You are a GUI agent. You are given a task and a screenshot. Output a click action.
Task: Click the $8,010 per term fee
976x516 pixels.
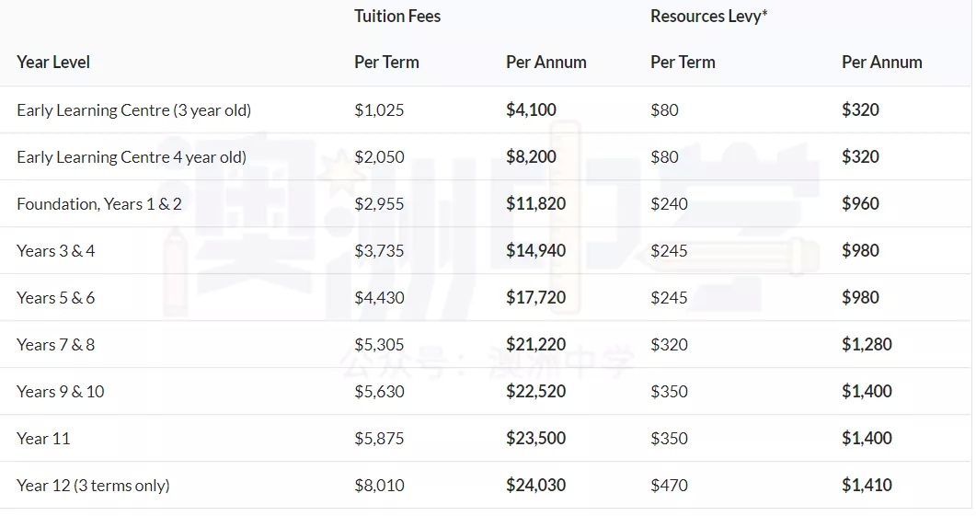click(x=379, y=486)
